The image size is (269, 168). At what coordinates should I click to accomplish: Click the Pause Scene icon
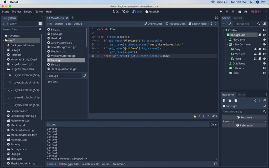point(227,12)
